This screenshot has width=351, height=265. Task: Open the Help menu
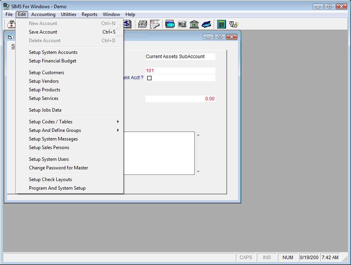(x=130, y=14)
